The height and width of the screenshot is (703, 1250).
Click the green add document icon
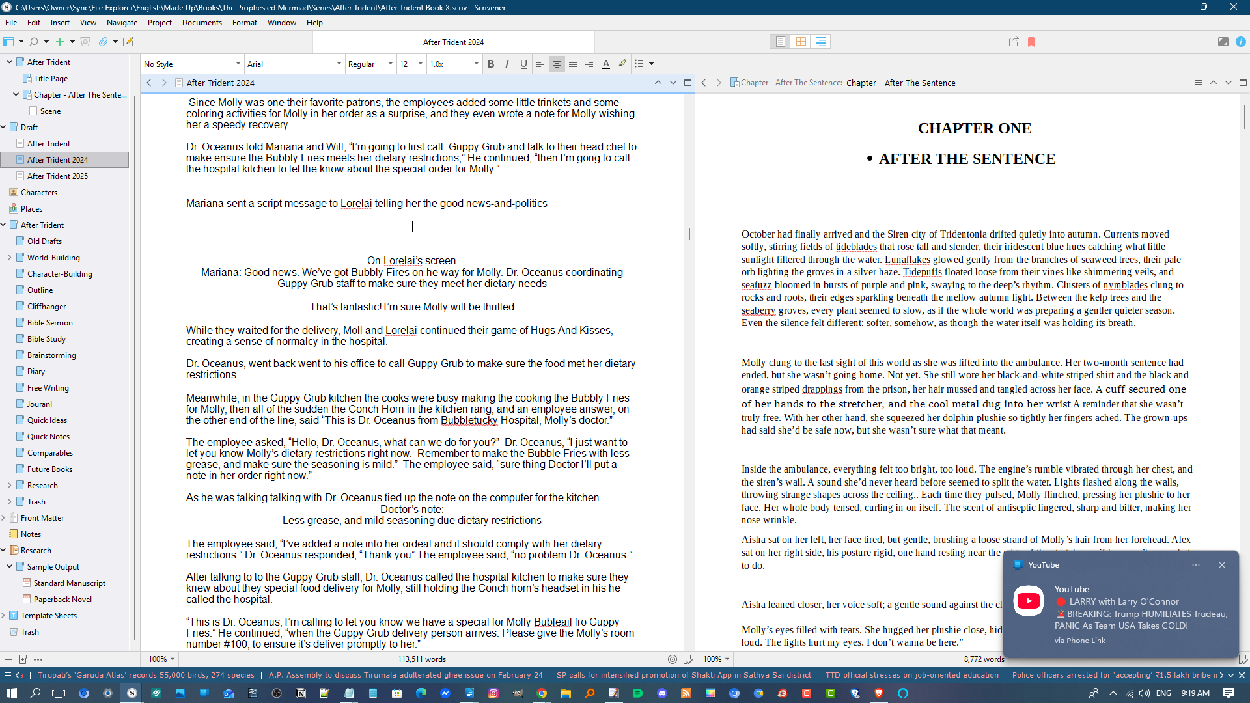coord(60,42)
